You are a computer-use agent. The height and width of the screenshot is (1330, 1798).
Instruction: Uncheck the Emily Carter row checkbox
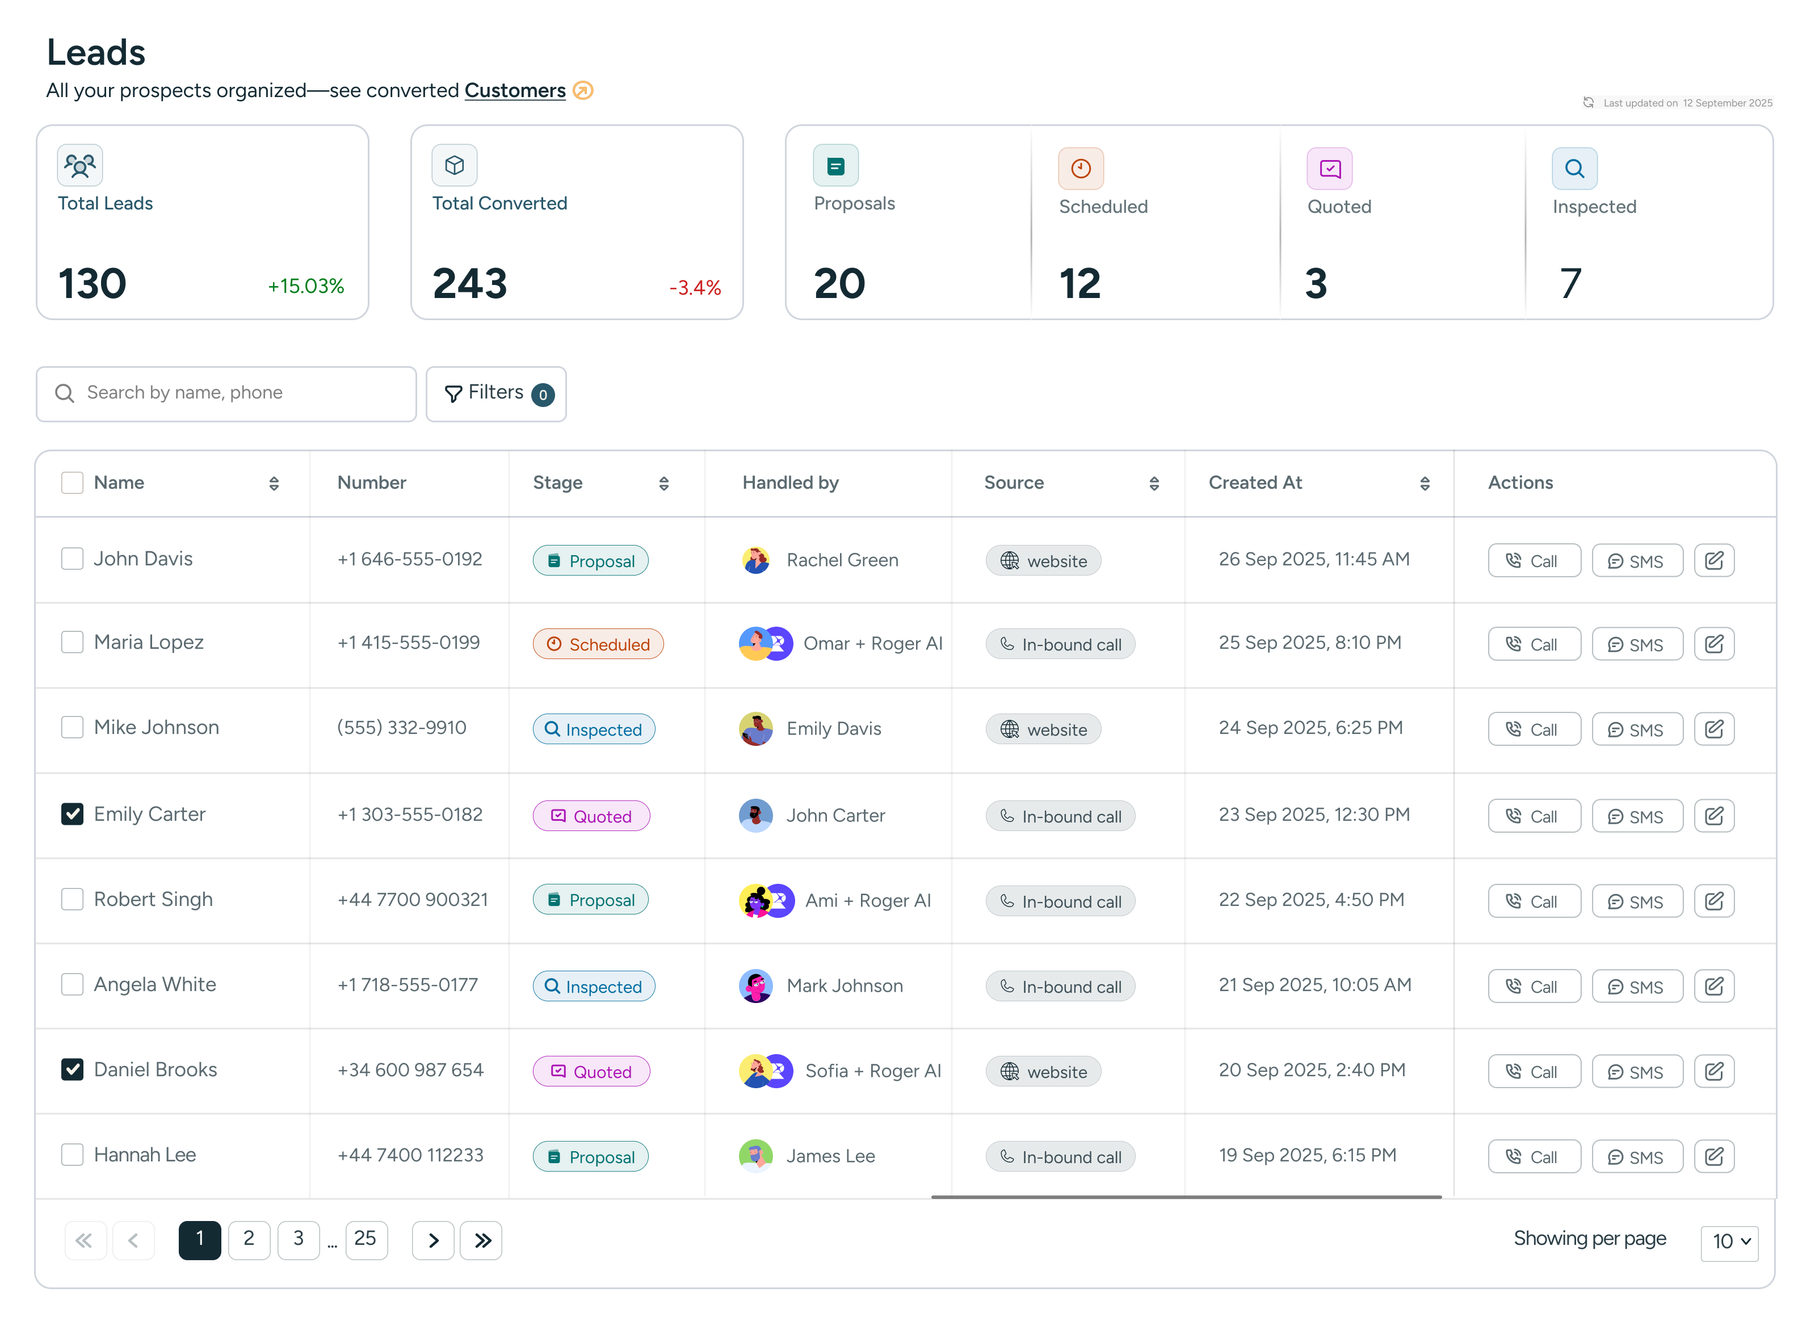point(73,814)
